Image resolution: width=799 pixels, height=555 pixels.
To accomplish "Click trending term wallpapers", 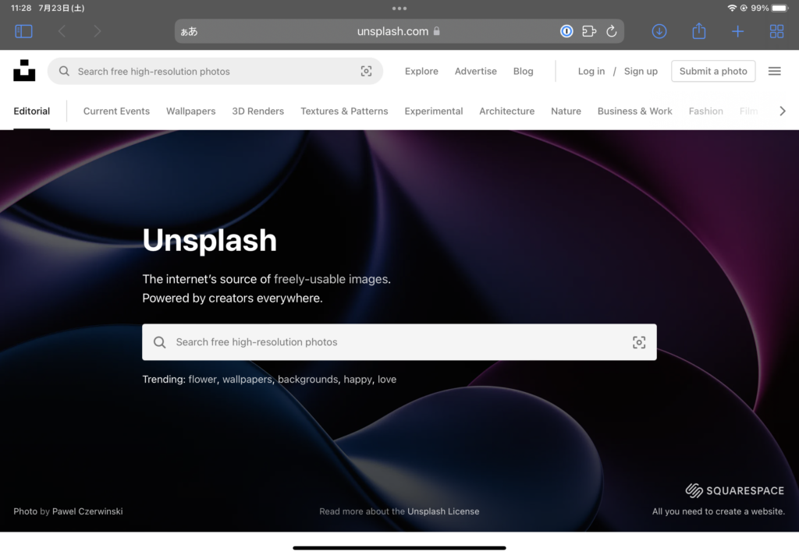I will click(247, 380).
